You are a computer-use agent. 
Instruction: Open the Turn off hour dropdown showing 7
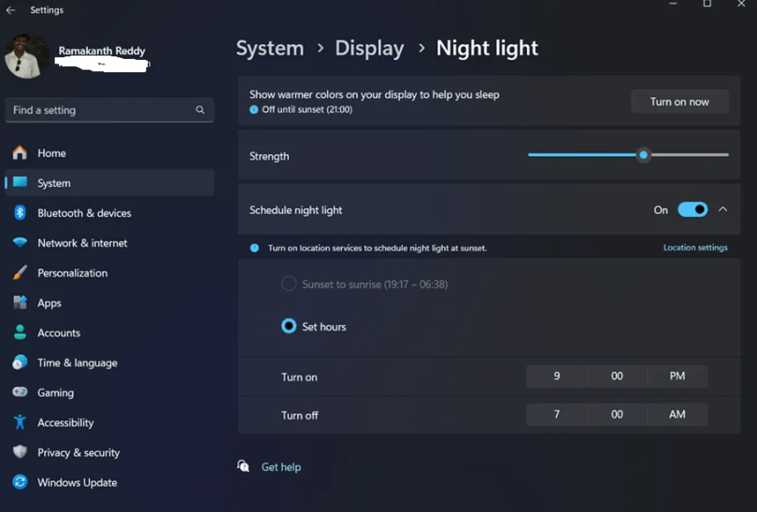coord(557,414)
